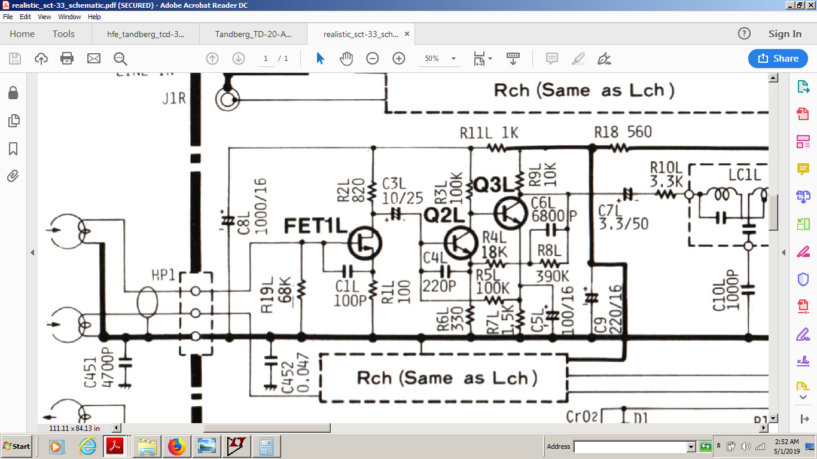Viewport: 817px width, 459px height.
Task: Click the Sign In link
Action: click(x=785, y=34)
